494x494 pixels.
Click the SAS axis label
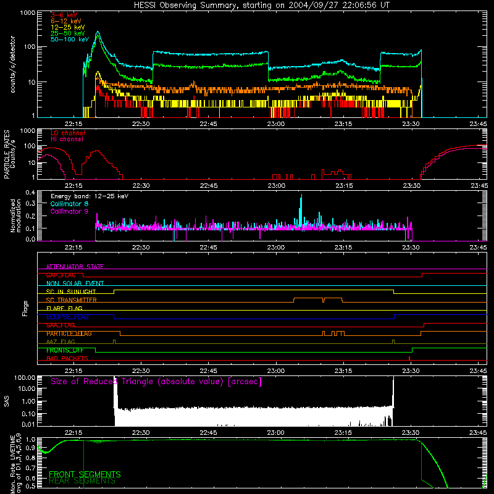tap(7, 401)
